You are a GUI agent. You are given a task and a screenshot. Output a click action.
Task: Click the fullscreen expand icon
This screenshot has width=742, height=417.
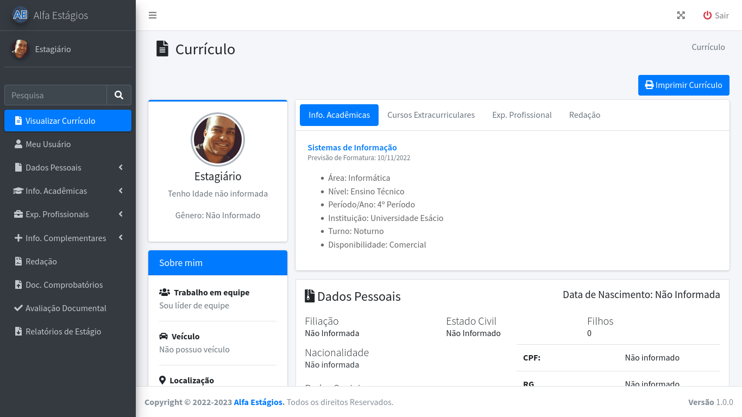tap(681, 15)
